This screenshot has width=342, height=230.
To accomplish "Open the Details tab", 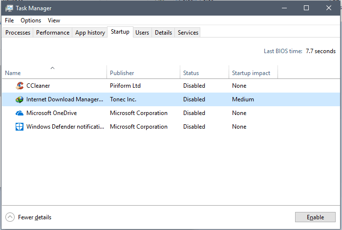I will pos(163,33).
